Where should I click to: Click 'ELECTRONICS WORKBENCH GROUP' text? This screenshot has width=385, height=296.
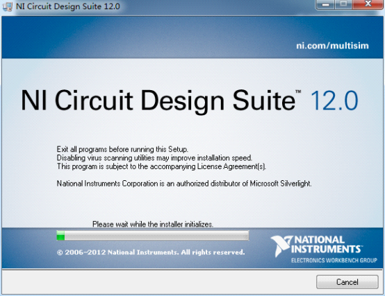pos(334,260)
